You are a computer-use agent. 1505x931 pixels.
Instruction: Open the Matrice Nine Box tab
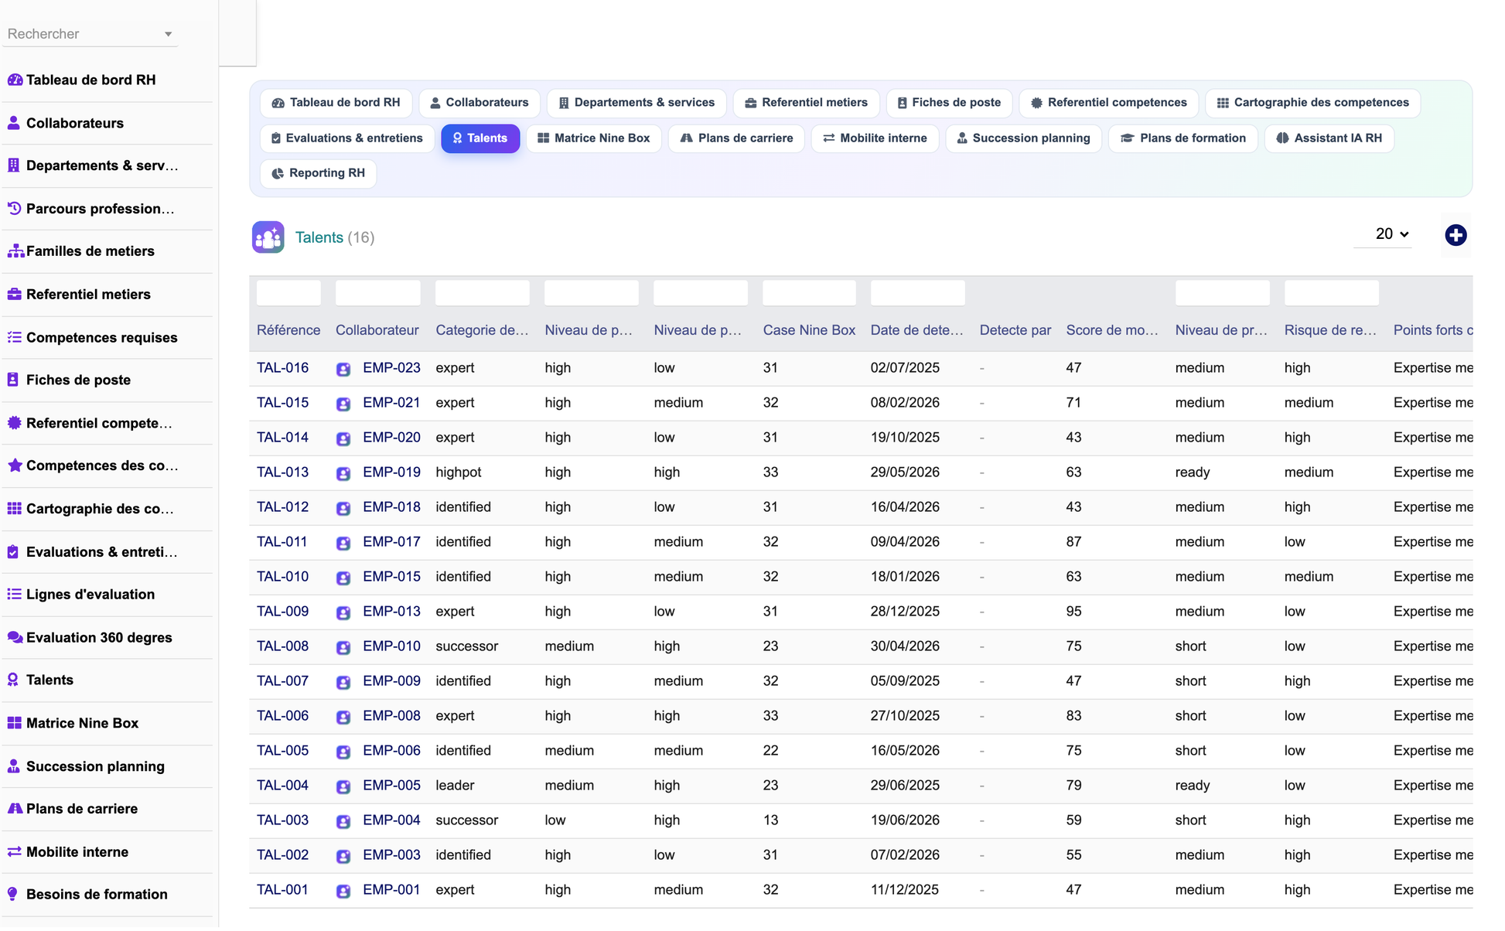coord(594,138)
